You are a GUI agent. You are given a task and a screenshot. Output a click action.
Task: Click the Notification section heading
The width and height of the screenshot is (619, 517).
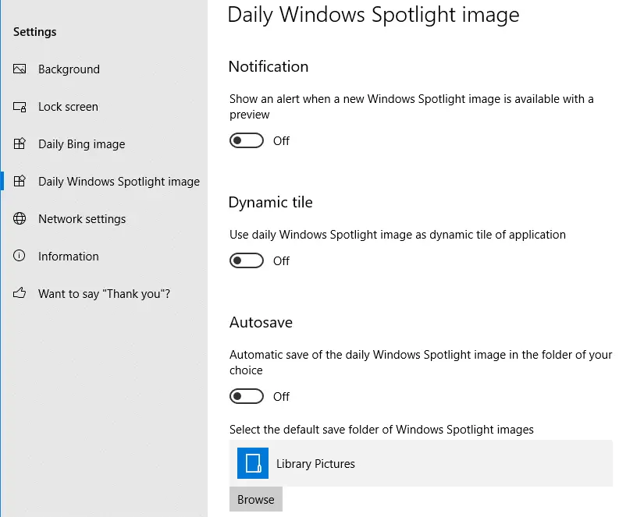(269, 66)
